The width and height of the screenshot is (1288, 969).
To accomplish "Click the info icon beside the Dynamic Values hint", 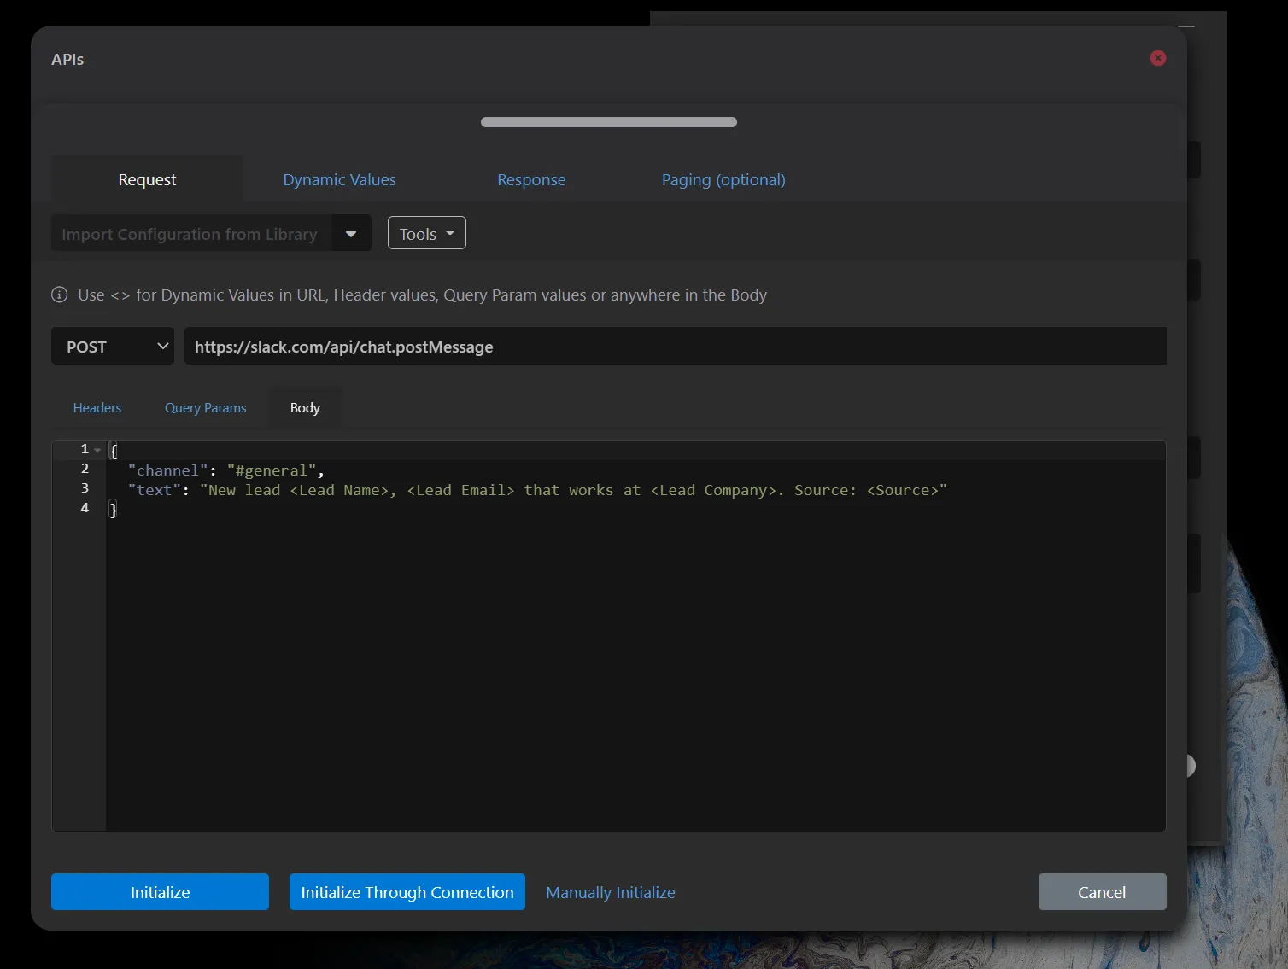I will click(x=60, y=295).
